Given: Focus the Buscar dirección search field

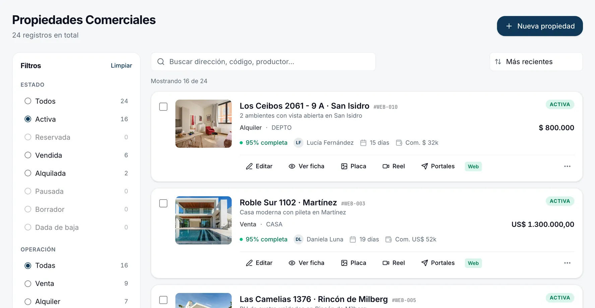Looking at the screenshot, I should pos(263,62).
